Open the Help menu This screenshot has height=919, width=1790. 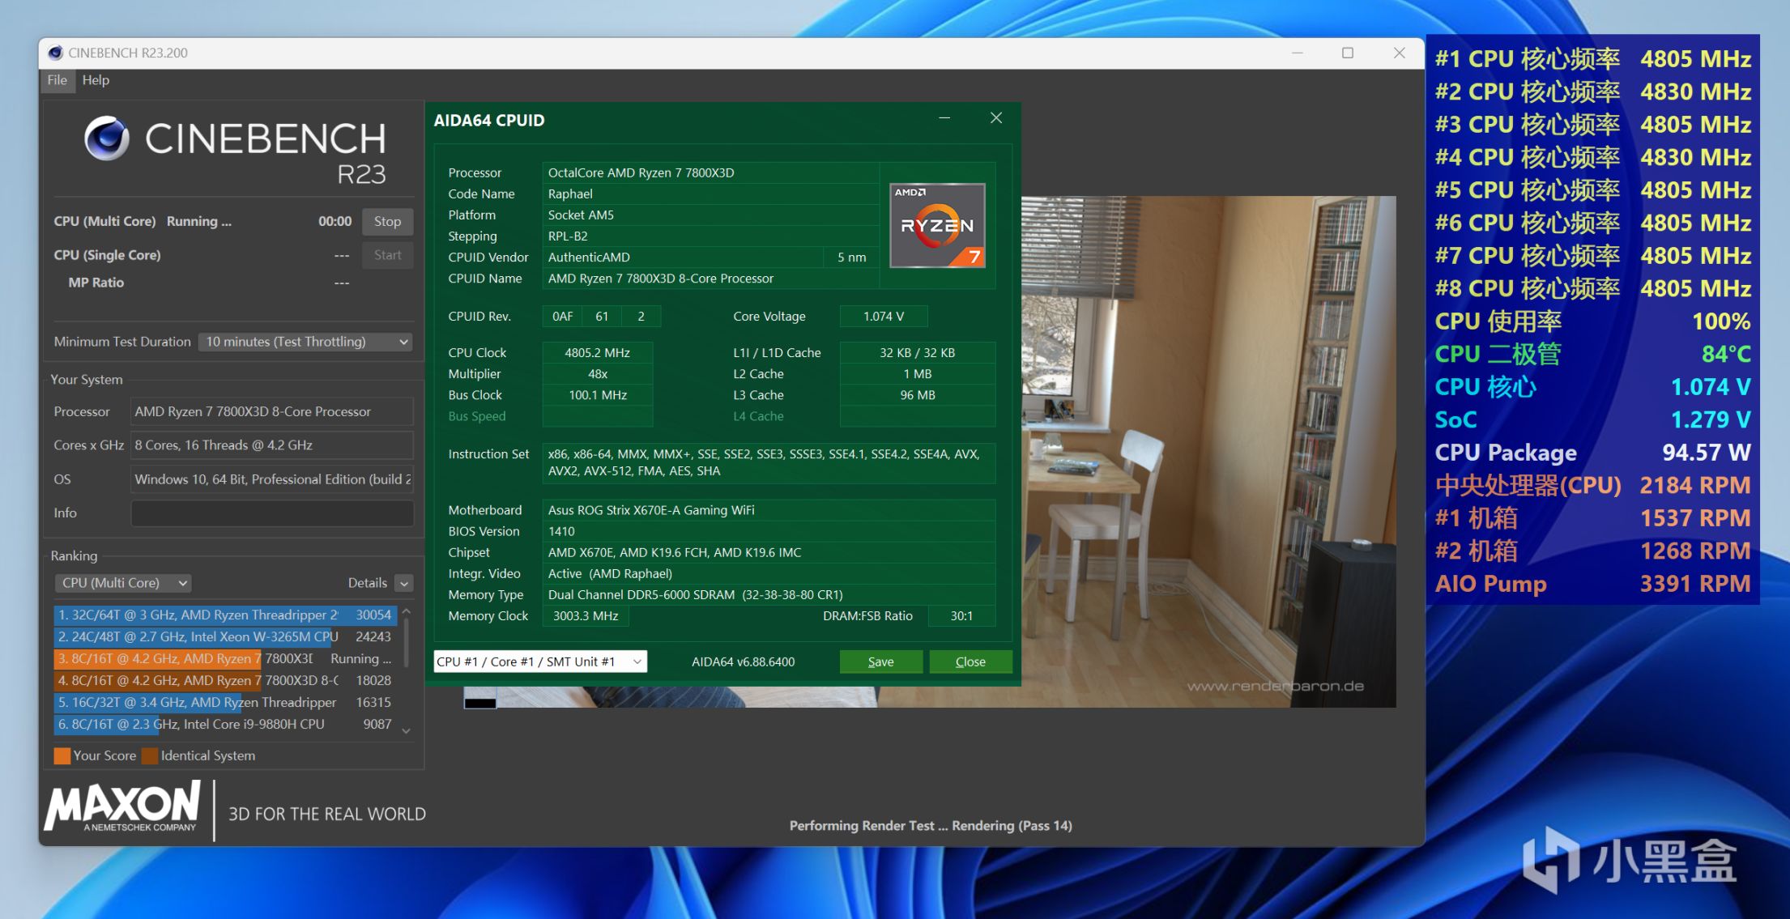tap(96, 80)
